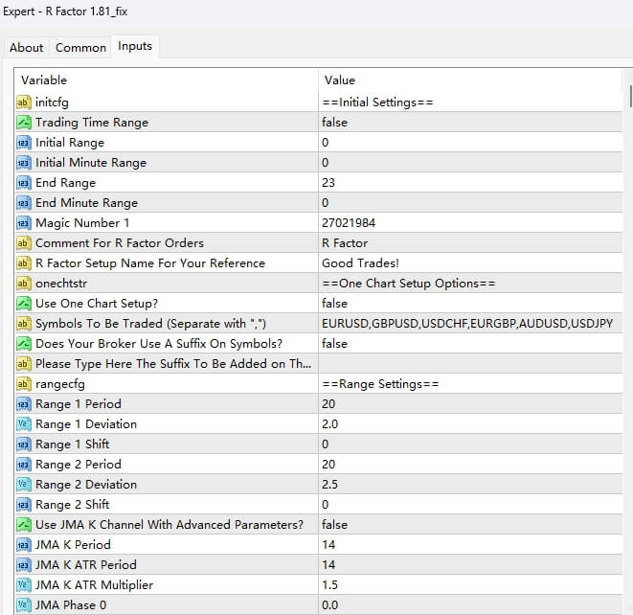The image size is (633, 615).
Task: Click the double icon beside Range 2 Deviation
Action: [x=23, y=485]
